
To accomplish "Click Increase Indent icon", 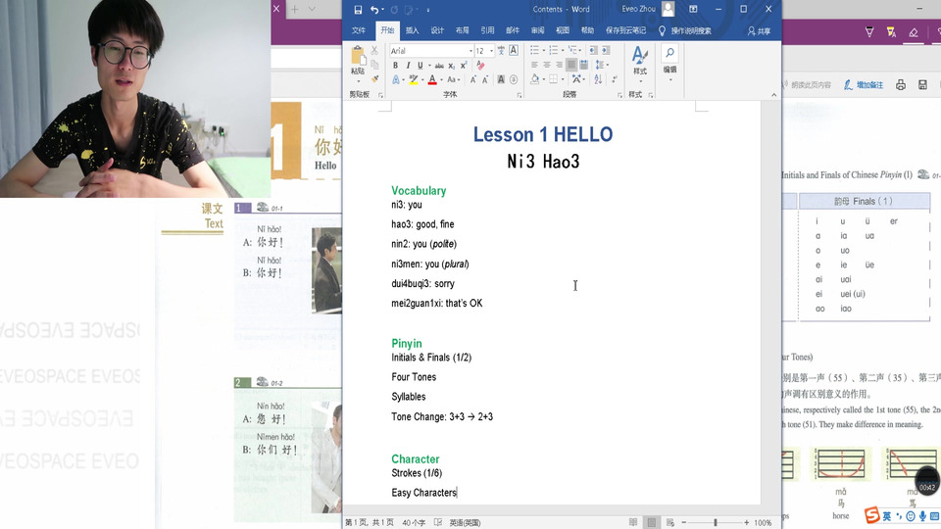I will pos(606,50).
